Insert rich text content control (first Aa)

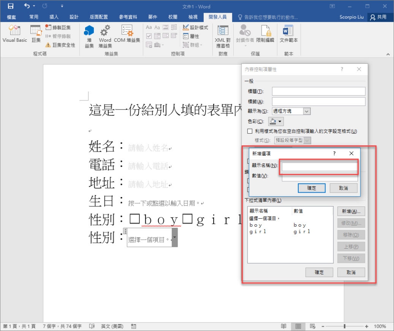click(149, 27)
